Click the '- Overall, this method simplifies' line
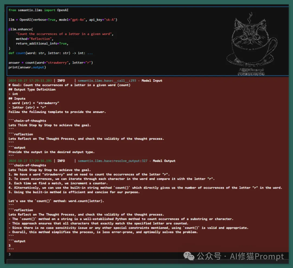293x268 pixels. 103,232
